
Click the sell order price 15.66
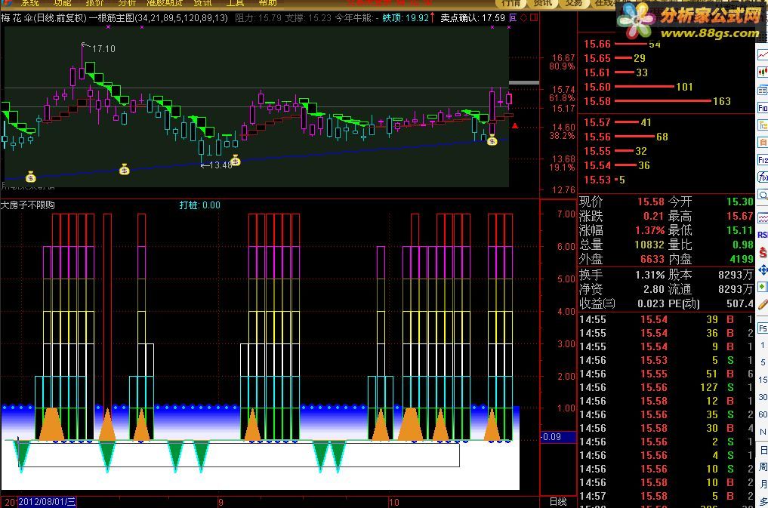point(597,44)
